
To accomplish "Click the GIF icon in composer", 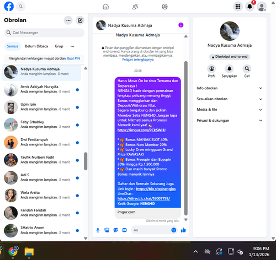I will point(124,230).
